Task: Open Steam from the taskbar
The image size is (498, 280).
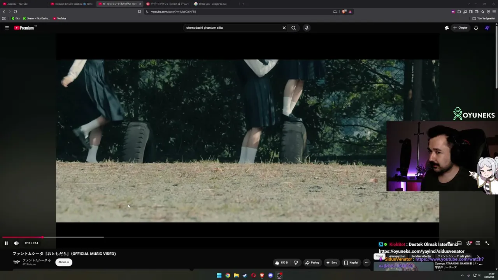Action: (x=245, y=275)
